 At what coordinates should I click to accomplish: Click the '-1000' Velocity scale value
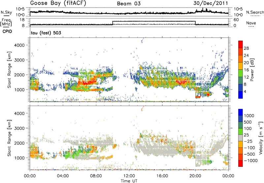pyautogui.click(x=250, y=161)
